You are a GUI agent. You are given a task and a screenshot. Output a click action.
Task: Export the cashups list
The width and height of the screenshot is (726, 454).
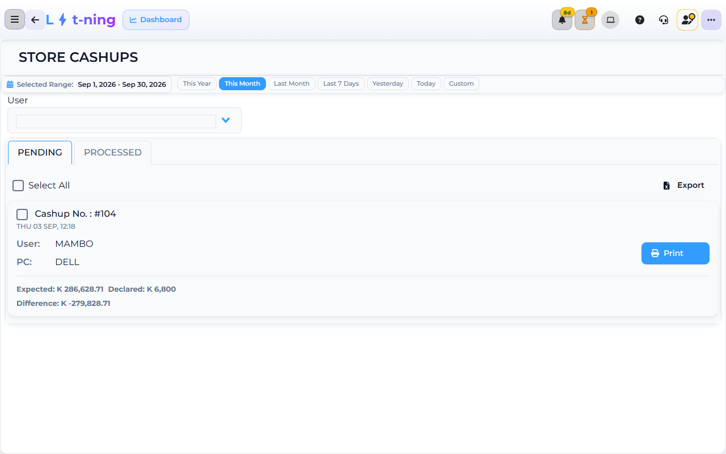pyautogui.click(x=683, y=186)
